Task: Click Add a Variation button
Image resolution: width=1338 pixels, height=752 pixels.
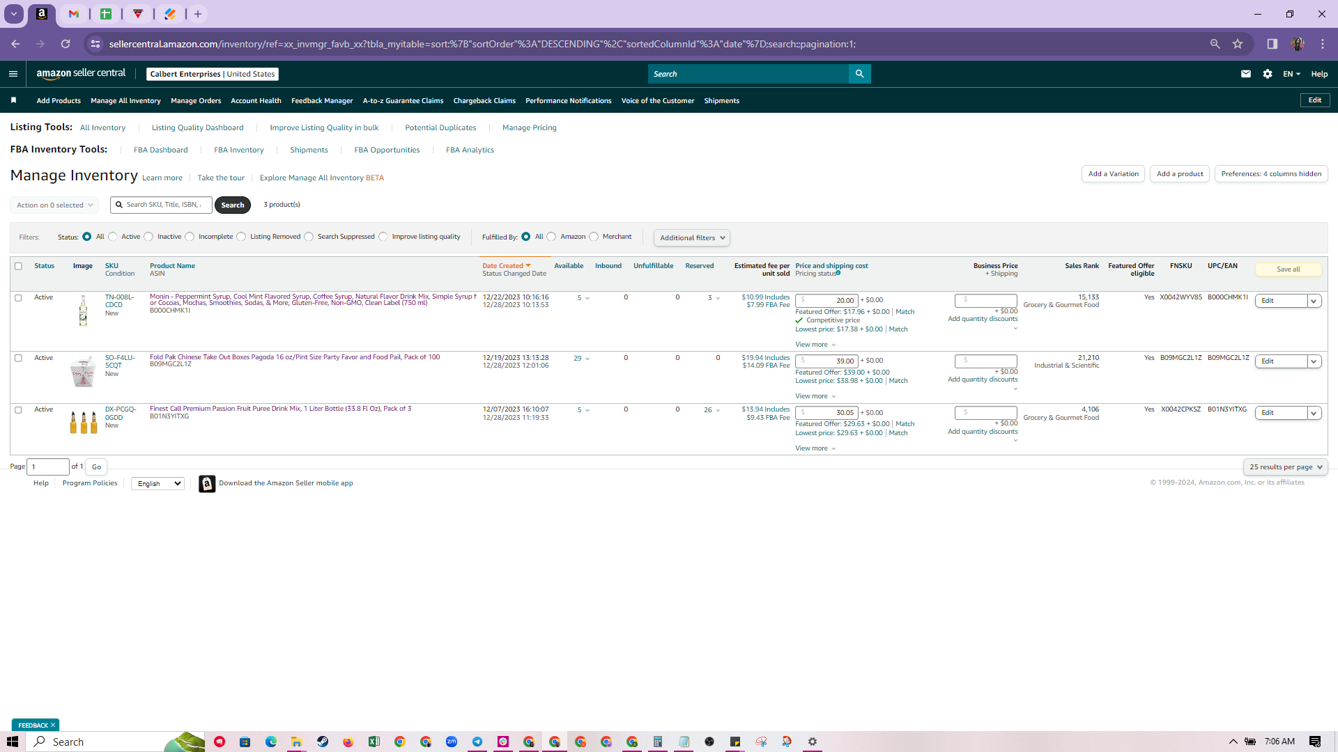Action: click(1114, 174)
